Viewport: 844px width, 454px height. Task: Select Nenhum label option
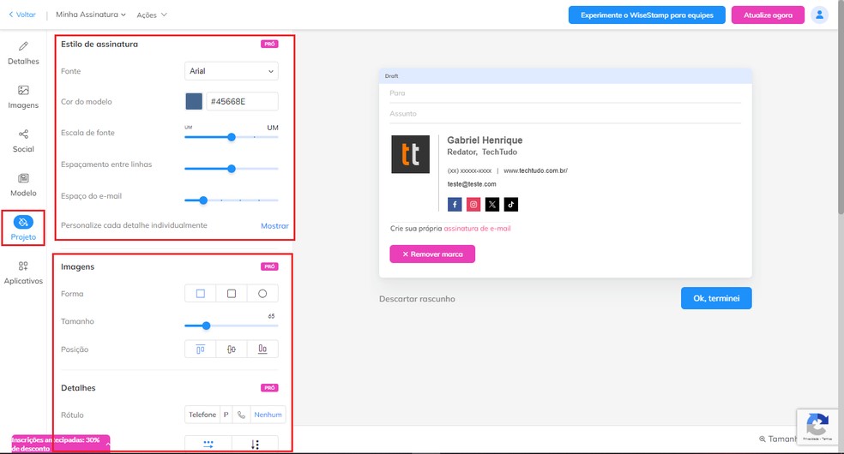point(268,415)
